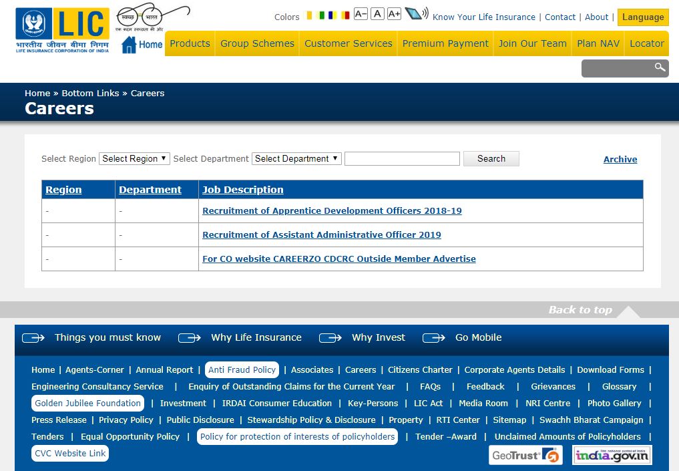Select the yellow color theme swatch
The height and width of the screenshot is (471, 679).
(x=309, y=15)
